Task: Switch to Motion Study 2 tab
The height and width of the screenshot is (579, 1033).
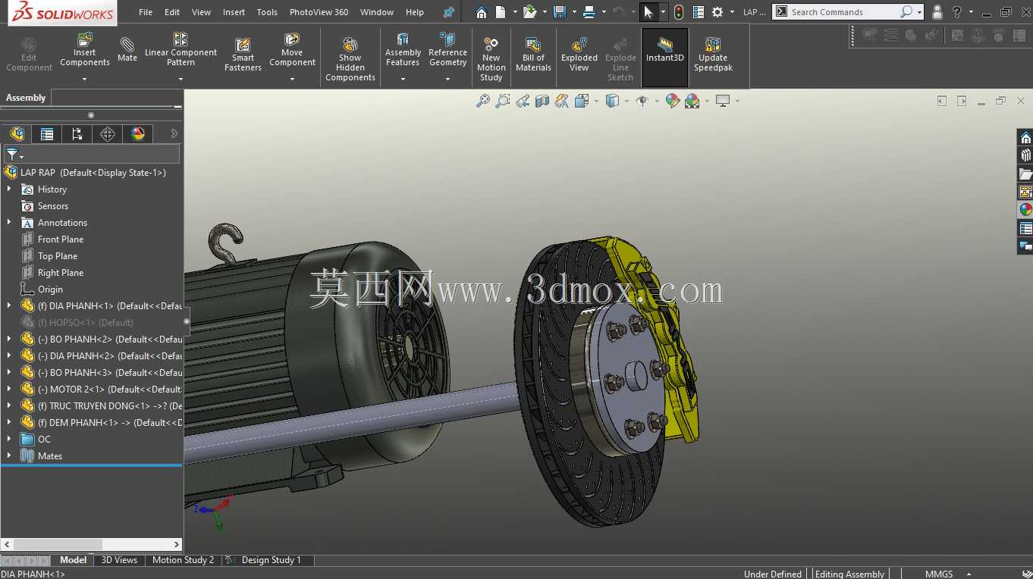Action: (x=183, y=560)
